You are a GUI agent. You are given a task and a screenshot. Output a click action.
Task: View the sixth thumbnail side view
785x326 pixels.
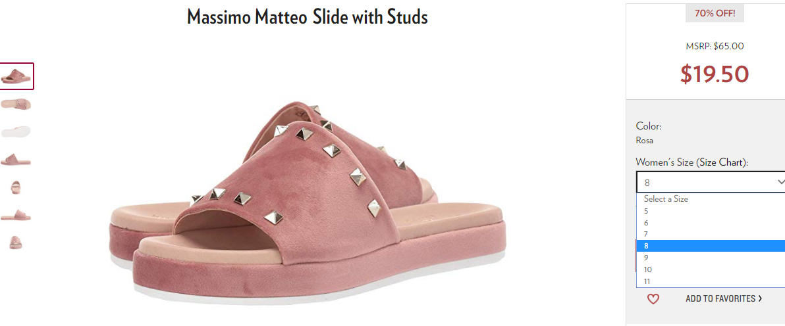click(16, 215)
